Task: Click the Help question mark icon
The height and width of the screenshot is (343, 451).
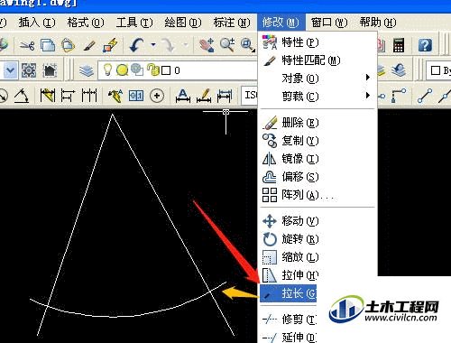Action: click(425, 45)
